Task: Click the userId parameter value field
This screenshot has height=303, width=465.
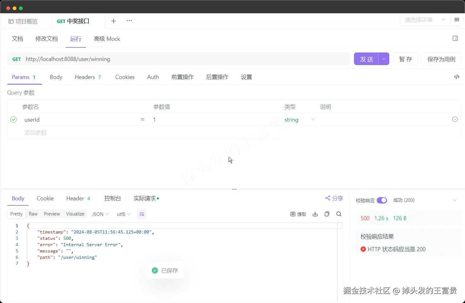Action: click(215, 119)
